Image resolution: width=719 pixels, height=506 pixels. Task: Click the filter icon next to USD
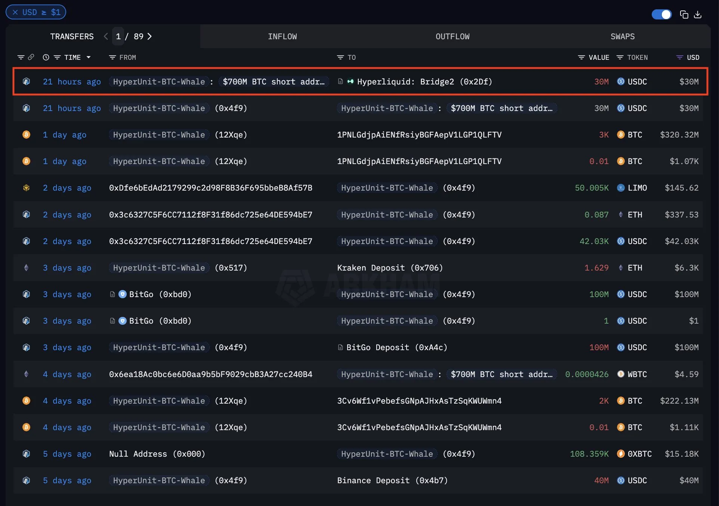pyautogui.click(x=679, y=57)
